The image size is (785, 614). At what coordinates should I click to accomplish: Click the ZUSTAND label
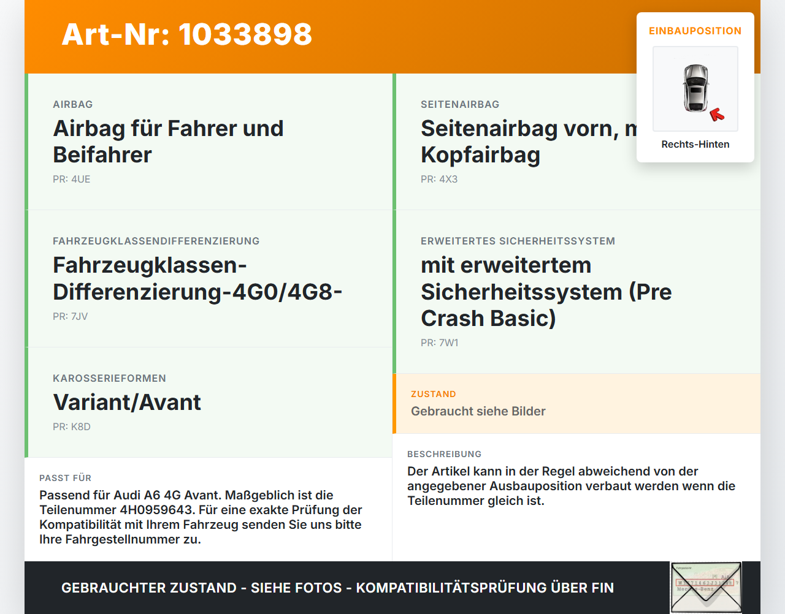point(434,394)
